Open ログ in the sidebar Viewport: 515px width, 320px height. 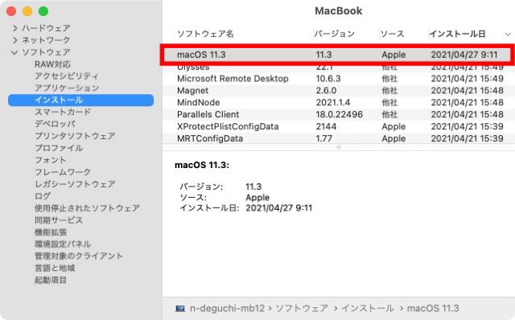point(43,196)
